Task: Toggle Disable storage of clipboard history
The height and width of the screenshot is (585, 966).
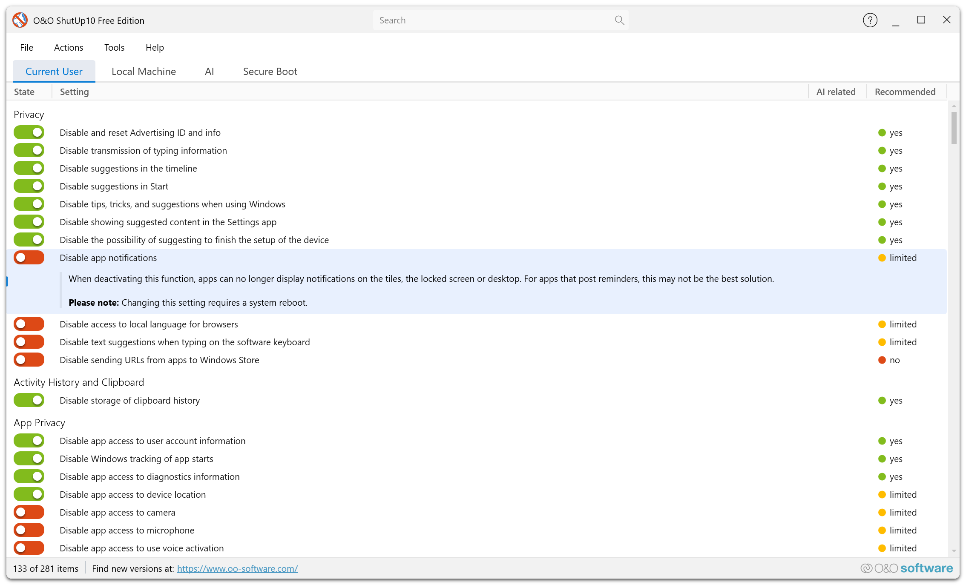Action: (29, 400)
